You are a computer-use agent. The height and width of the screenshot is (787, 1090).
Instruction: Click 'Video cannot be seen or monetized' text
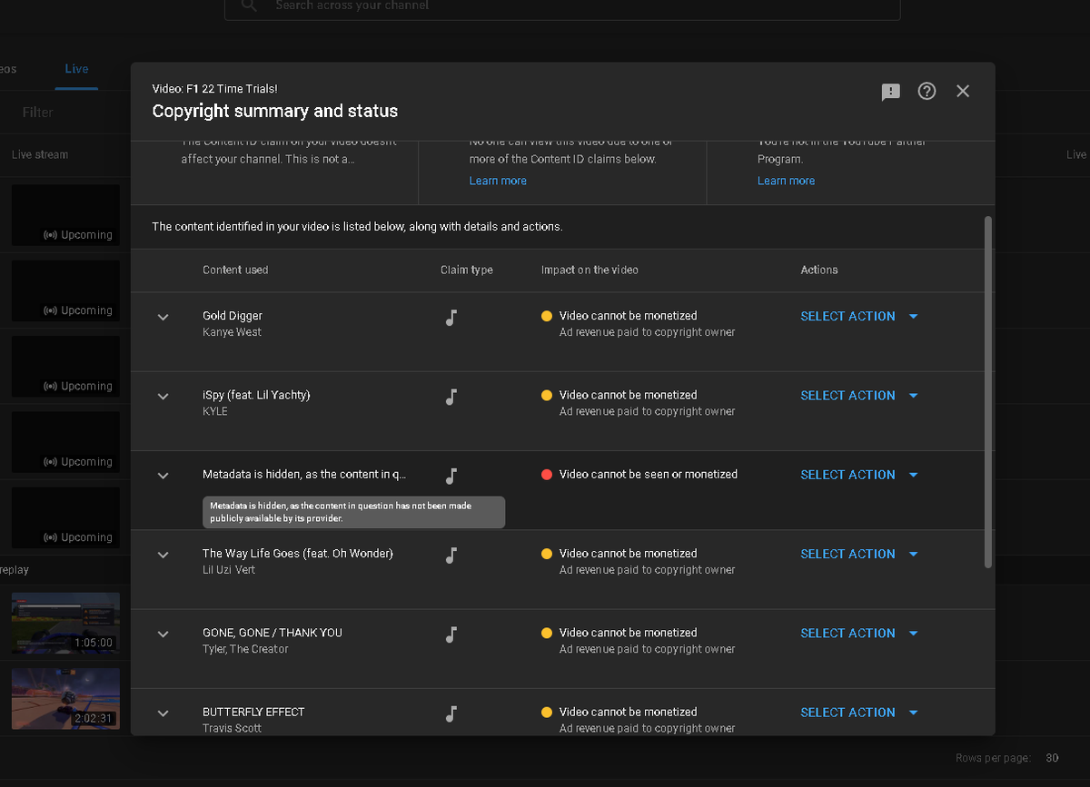coord(649,474)
